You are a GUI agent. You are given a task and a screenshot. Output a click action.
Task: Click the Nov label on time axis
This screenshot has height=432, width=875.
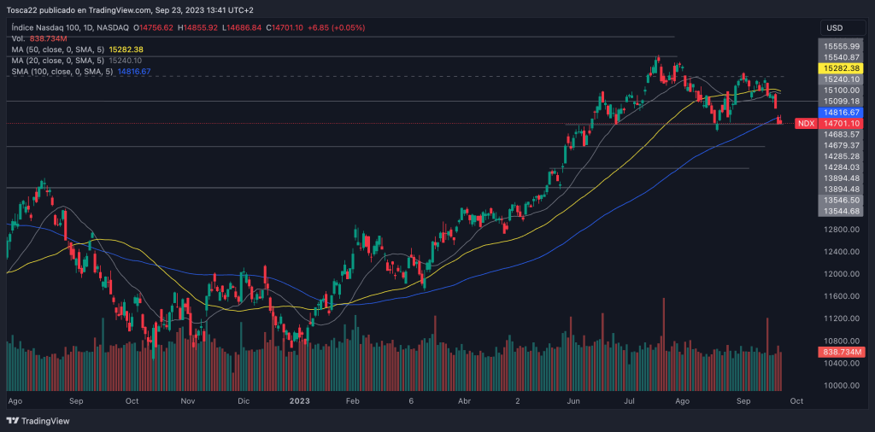click(188, 400)
